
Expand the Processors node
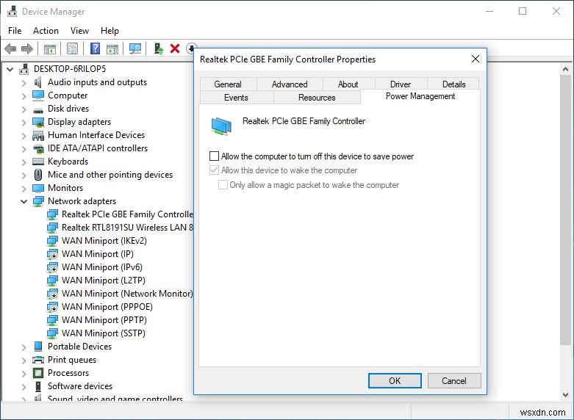(24, 374)
